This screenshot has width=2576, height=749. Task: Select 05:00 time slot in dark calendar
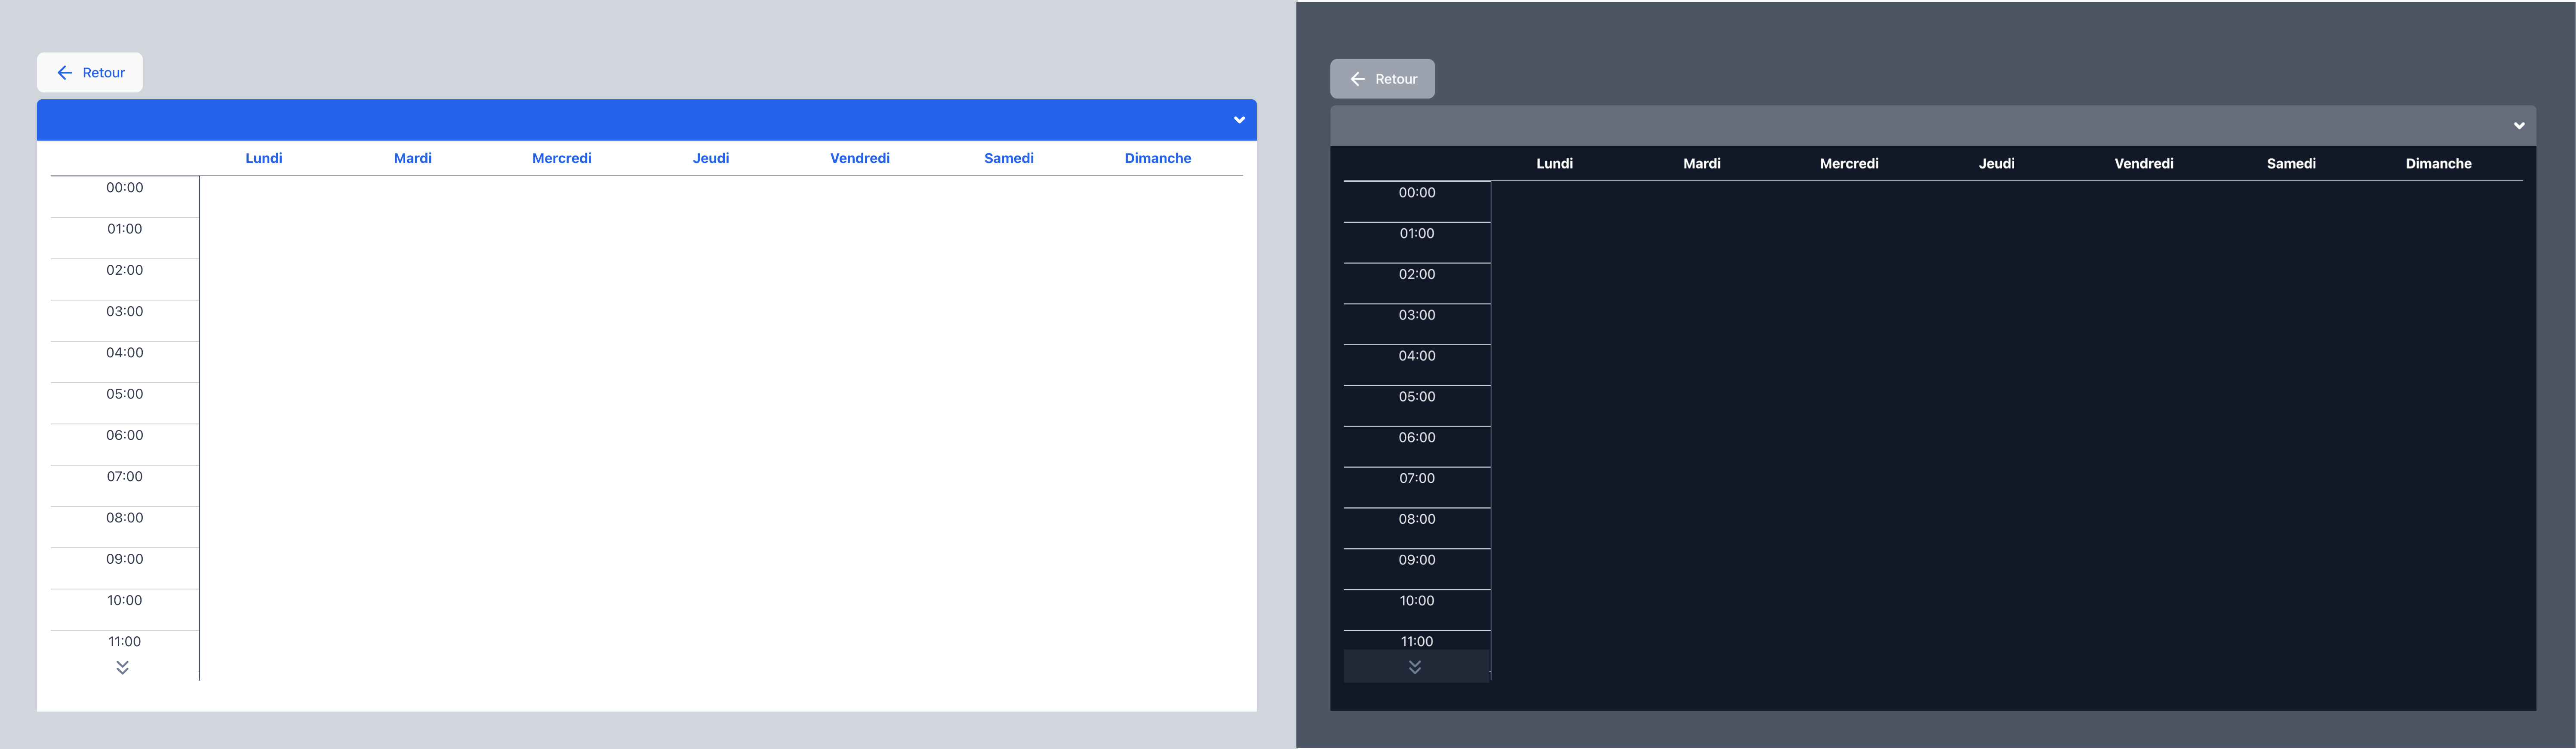point(1417,397)
